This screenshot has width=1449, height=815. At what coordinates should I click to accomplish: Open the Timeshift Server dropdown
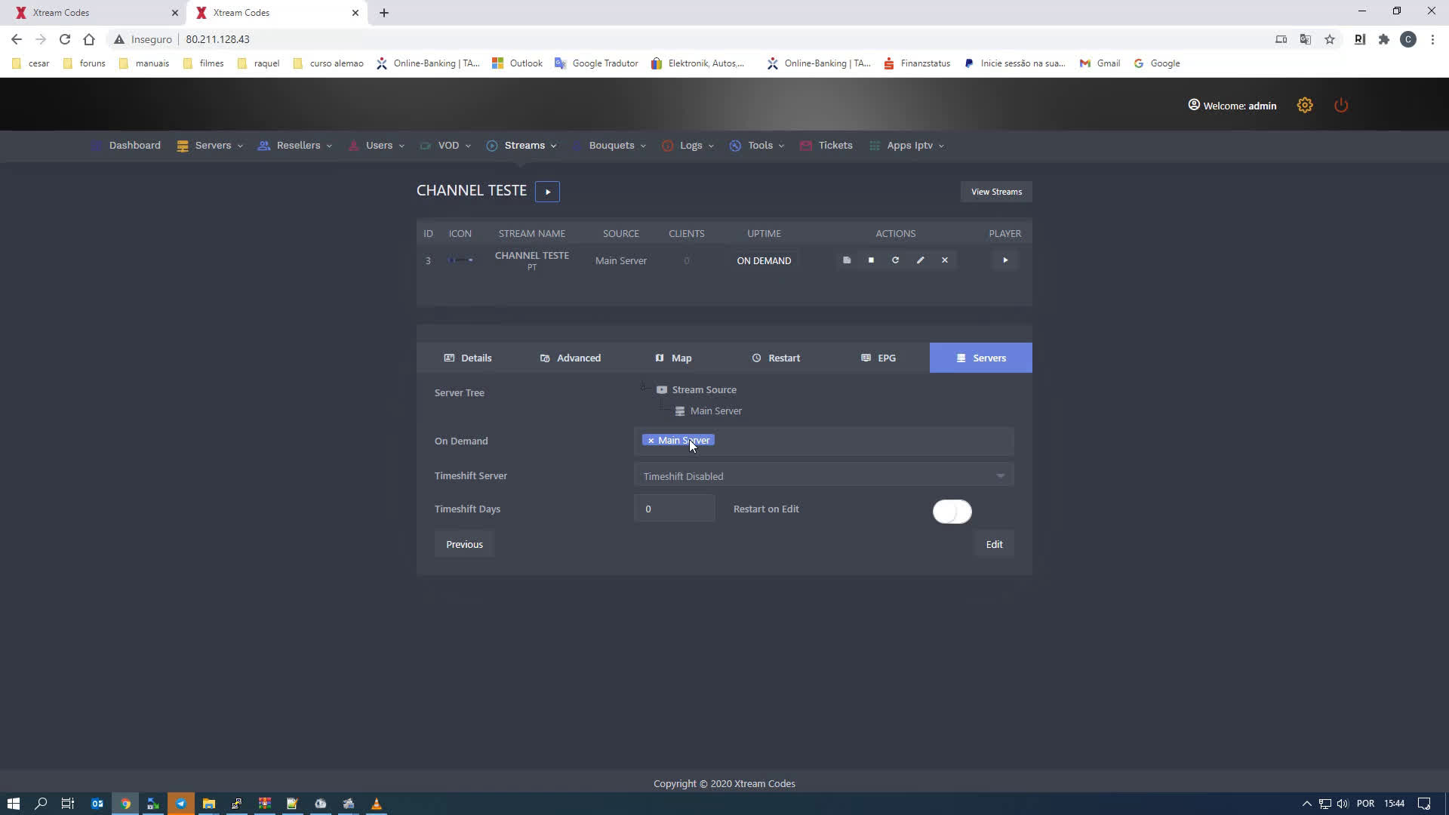[823, 476]
